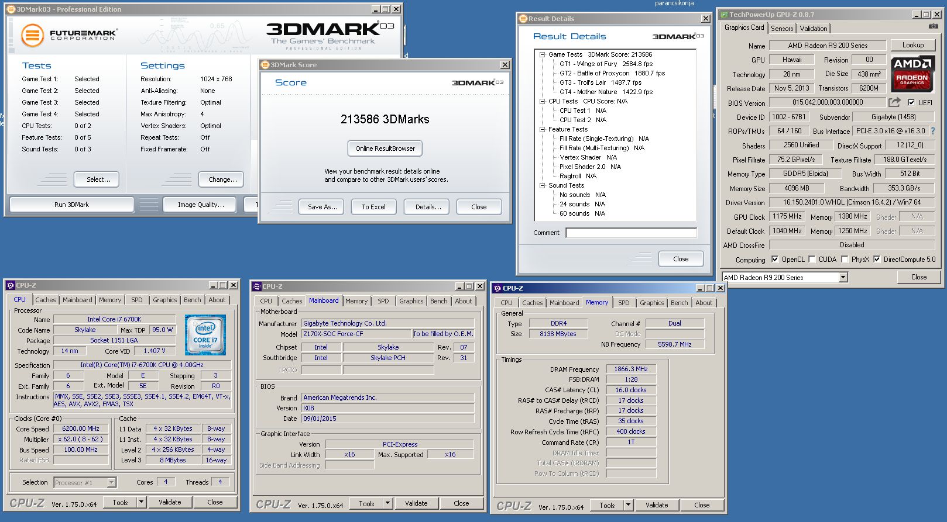The width and height of the screenshot is (947, 522).
Task: Click the 213586 3DMarks score text
Action: coord(385,119)
